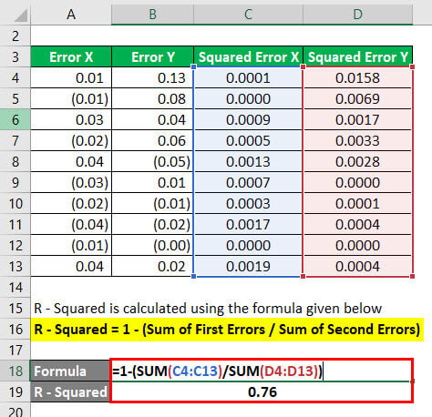Viewport: 432px width, 417px height.
Task: Select column D header
Action: [x=357, y=15]
